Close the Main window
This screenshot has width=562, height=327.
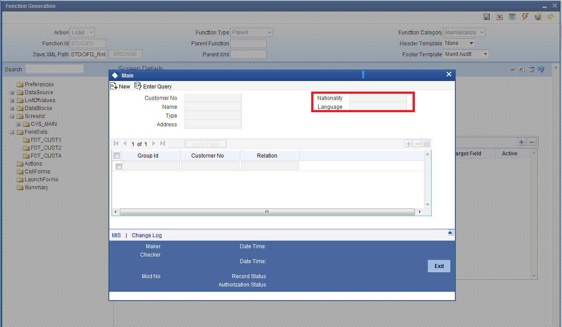click(x=449, y=74)
